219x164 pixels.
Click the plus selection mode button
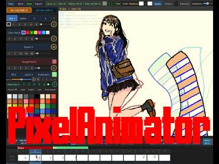(x=109, y=4)
